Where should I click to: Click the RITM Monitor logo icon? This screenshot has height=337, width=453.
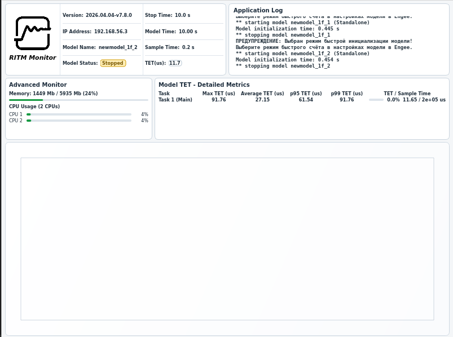pos(32,33)
